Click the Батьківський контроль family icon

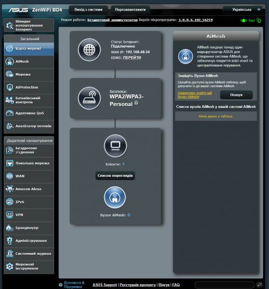pos(10,100)
